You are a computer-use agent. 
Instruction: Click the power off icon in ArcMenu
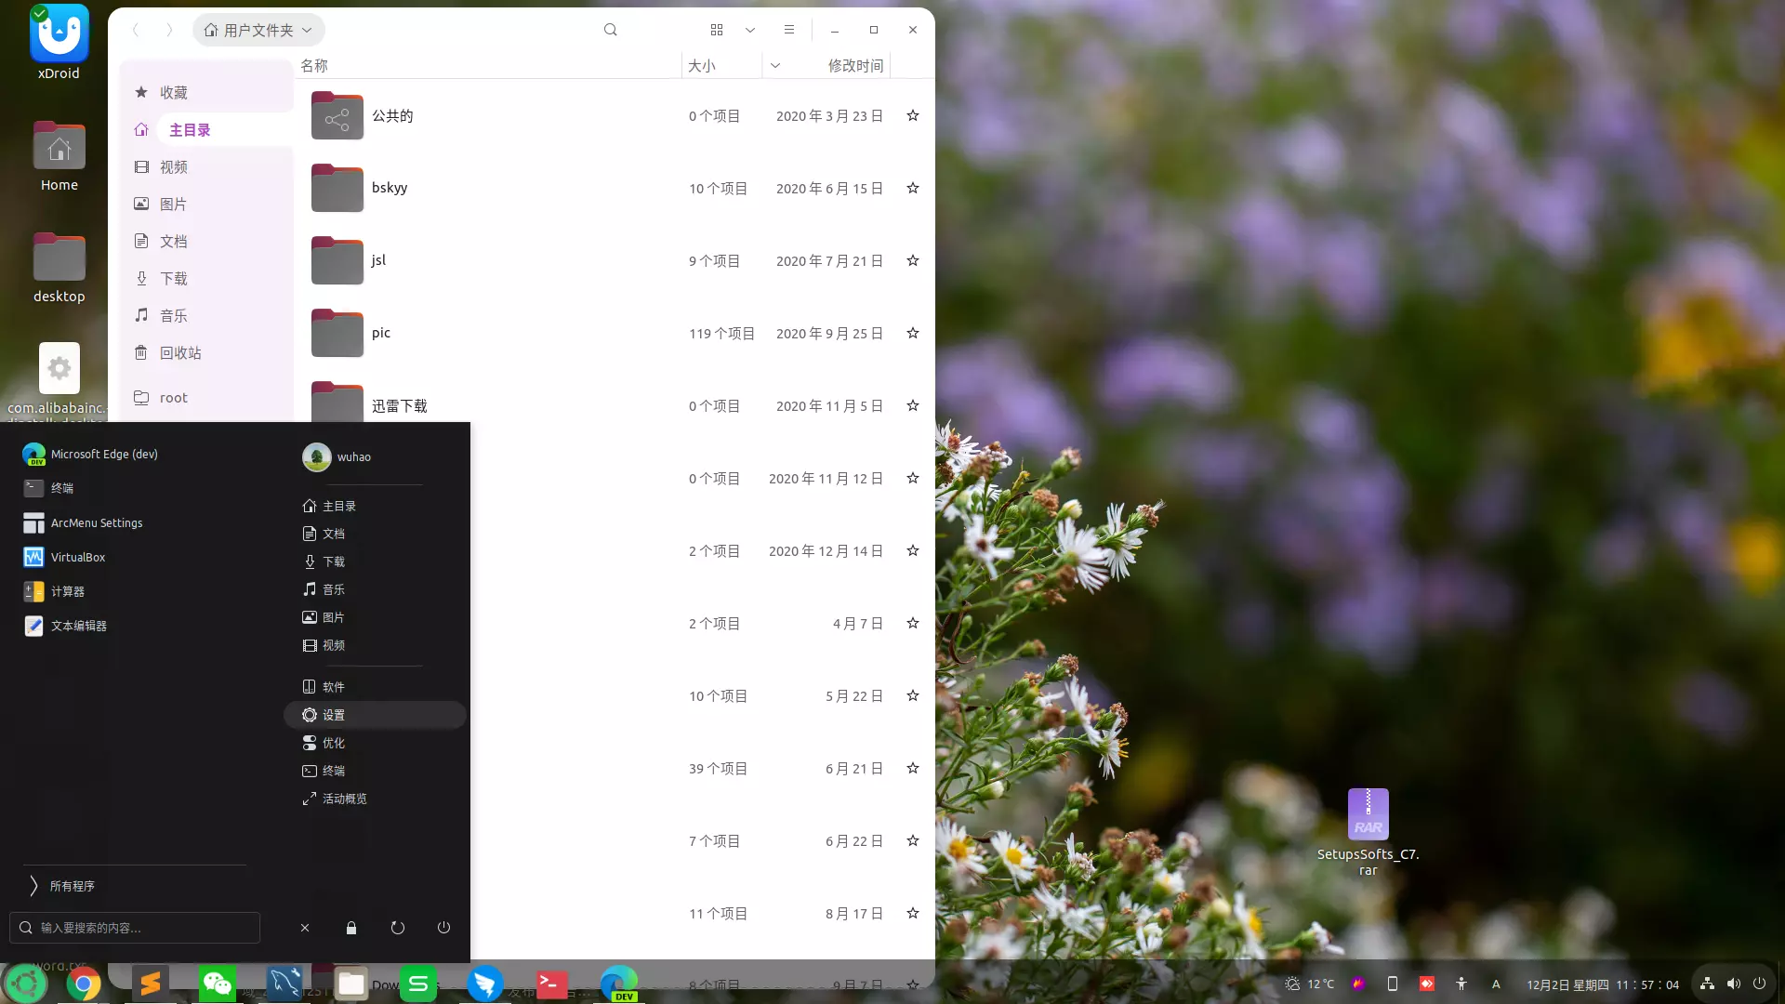click(x=444, y=928)
